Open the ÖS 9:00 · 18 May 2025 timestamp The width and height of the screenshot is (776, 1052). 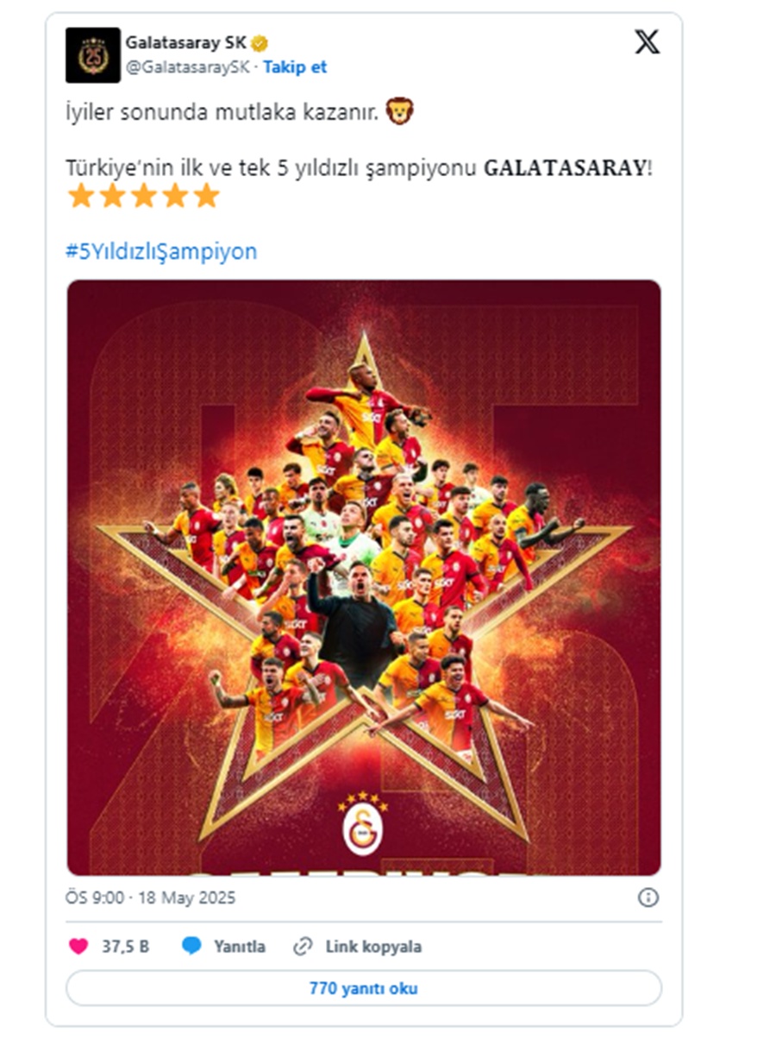click(151, 898)
